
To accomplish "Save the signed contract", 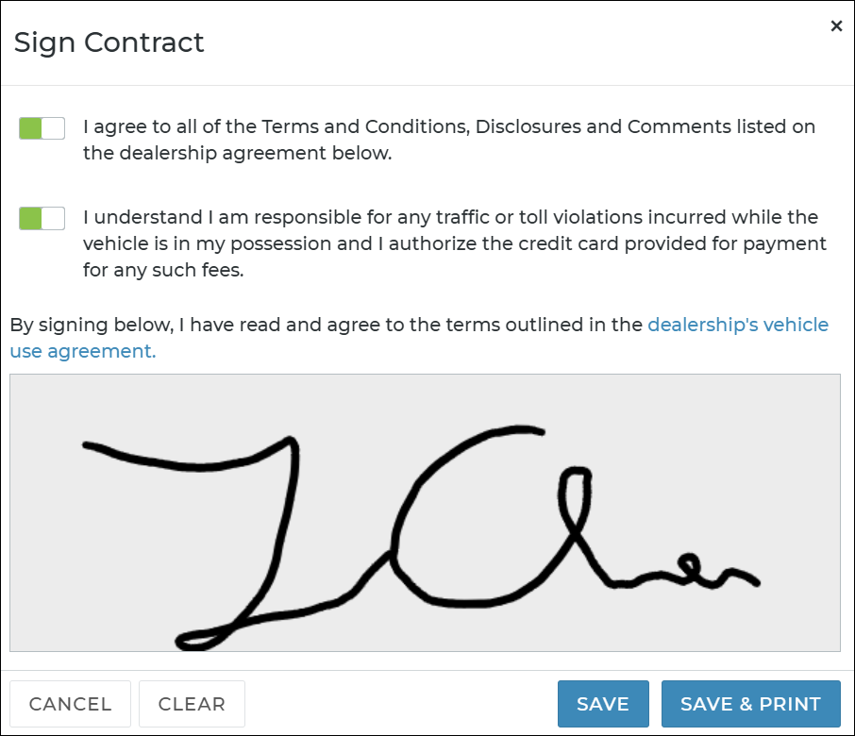I will (x=602, y=704).
